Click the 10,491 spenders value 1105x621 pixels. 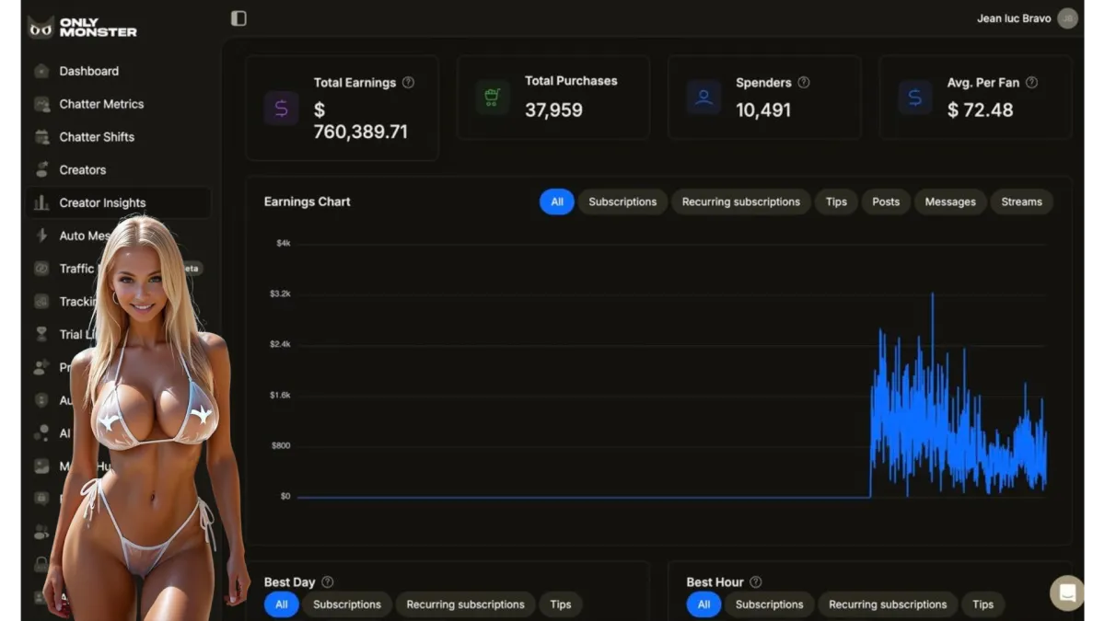point(763,110)
